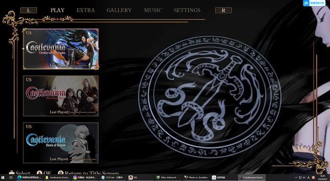Image resolution: width=330 pixels, height=181 pixels.
Task: Choose Castlevania Dawn of Sorrow game card
Action: coord(61,143)
